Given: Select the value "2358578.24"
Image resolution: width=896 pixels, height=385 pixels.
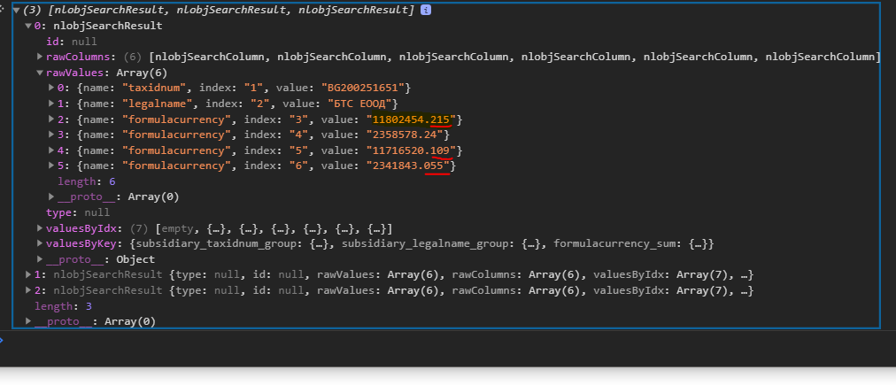Looking at the screenshot, I should (406, 135).
